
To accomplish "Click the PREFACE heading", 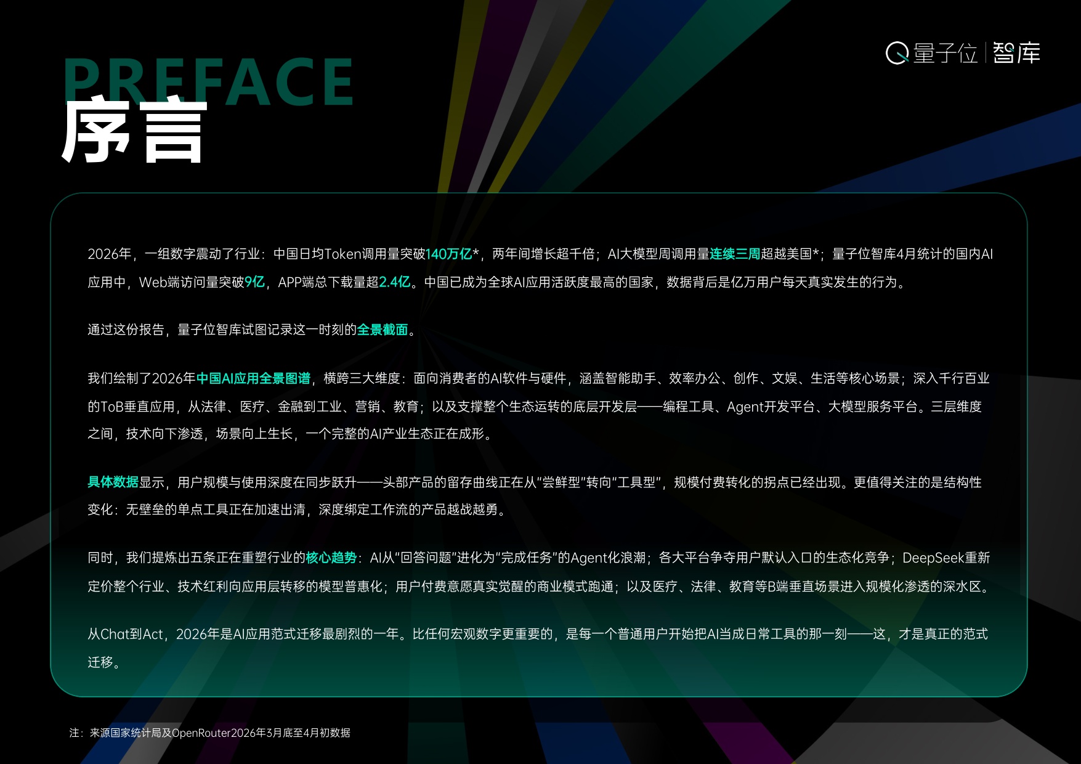I will click(208, 82).
